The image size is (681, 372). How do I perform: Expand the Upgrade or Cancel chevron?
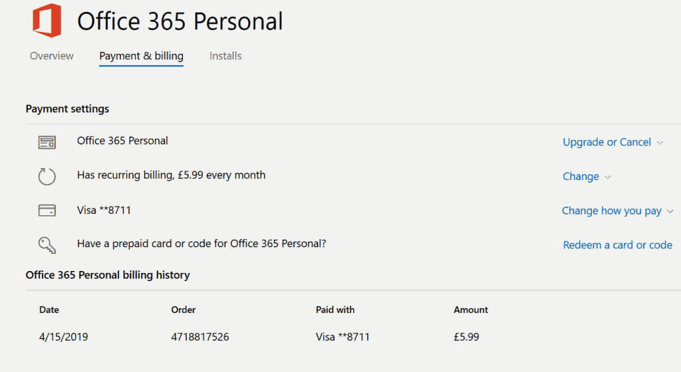point(660,143)
